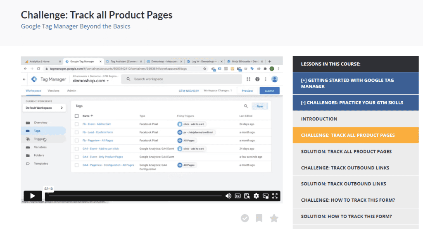Click the video progress bar
Image resolution: width=423 pixels, height=229 pixels.
tap(135, 196)
